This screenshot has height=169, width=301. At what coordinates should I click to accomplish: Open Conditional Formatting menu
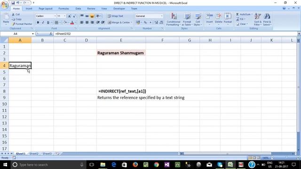[x=174, y=19]
